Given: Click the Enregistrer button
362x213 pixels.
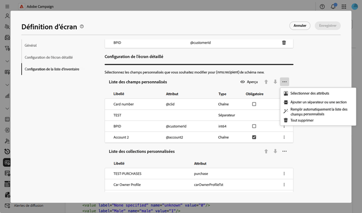Looking at the screenshot, I should click(328, 25).
